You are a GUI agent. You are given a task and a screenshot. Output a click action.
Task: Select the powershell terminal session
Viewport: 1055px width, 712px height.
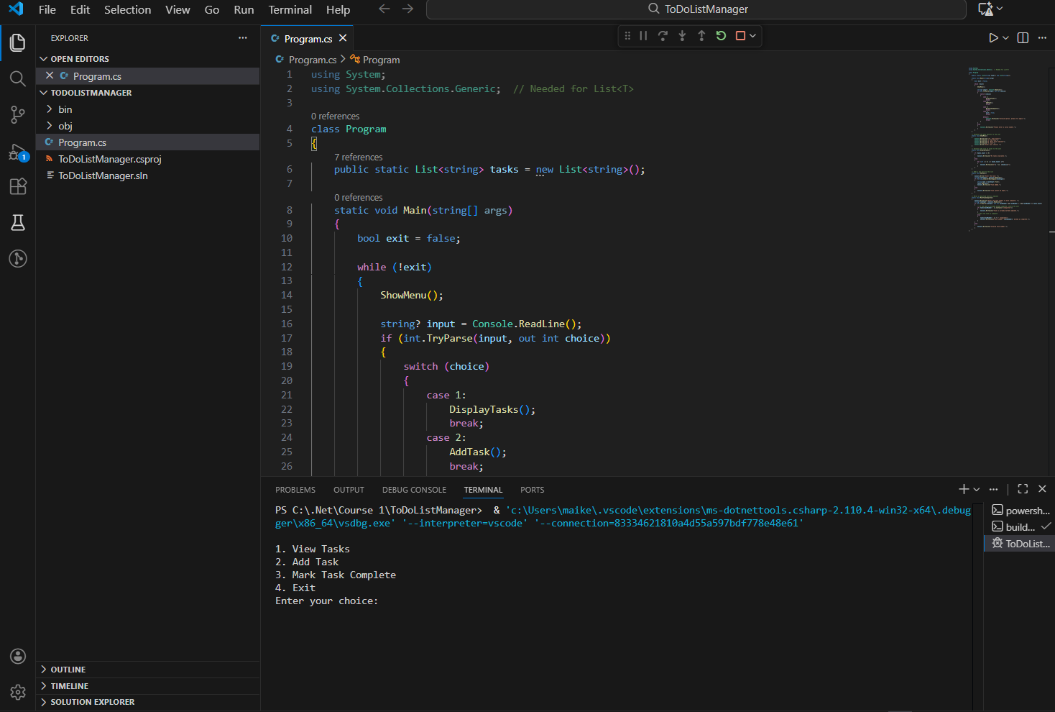[1021, 510]
